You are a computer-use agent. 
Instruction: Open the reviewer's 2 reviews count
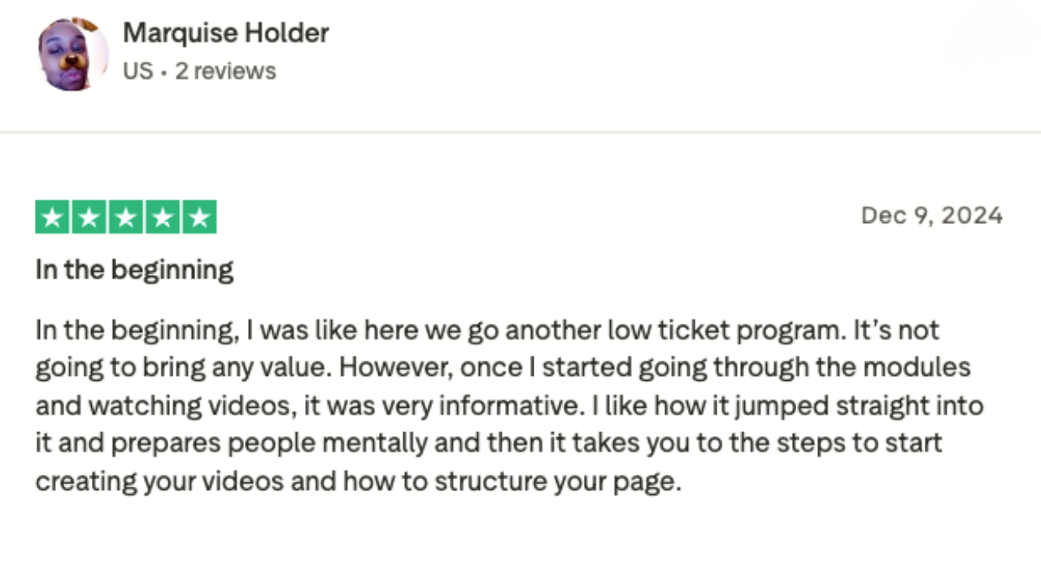tap(225, 71)
